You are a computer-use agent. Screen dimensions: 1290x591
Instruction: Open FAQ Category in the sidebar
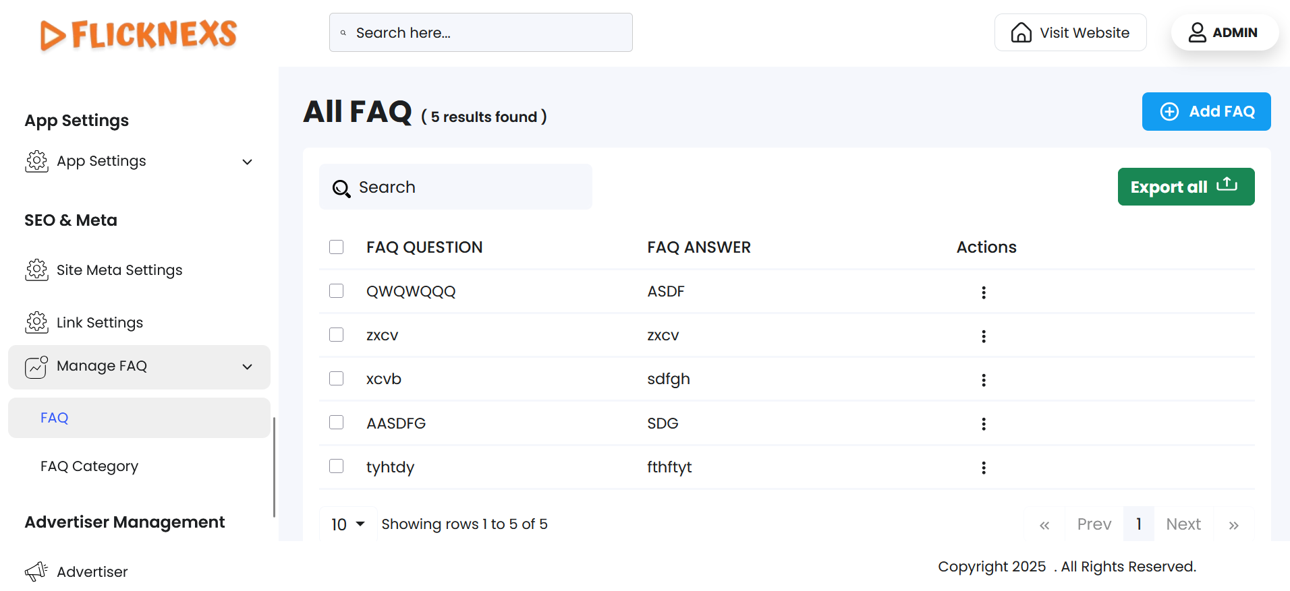click(89, 466)
